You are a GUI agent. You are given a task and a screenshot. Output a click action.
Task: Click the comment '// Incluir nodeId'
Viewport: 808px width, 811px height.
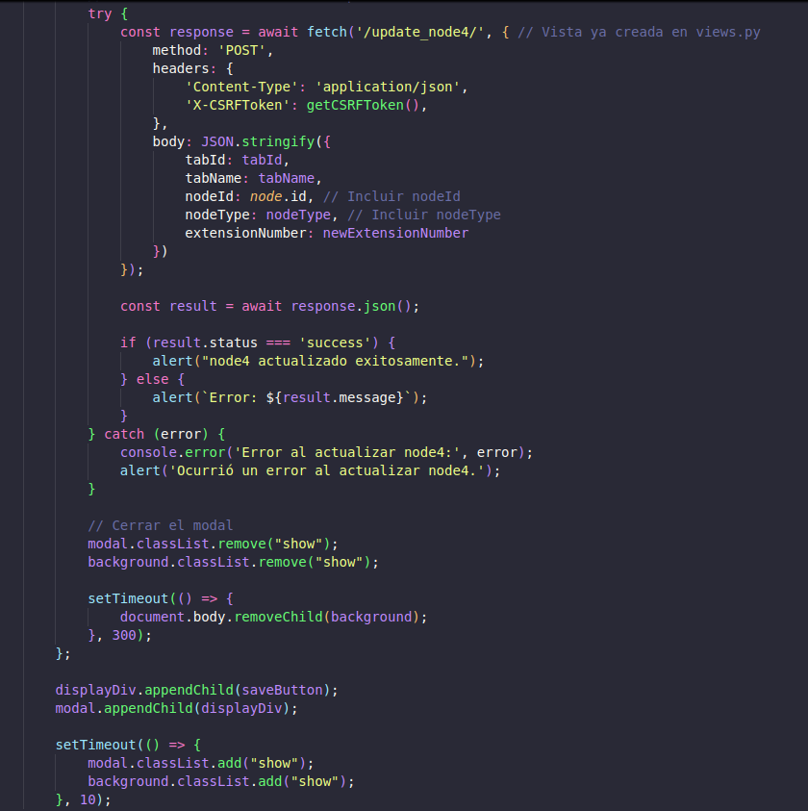click(391, 196)
